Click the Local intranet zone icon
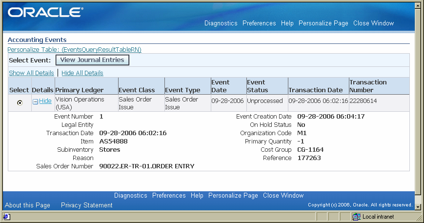The width and height of the screenshot is (424, 223). (x=357, y=217)
